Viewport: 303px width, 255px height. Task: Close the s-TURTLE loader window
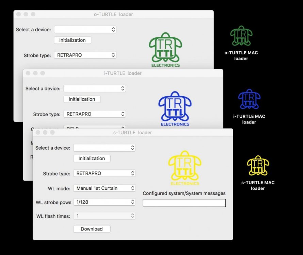point(38,132)
